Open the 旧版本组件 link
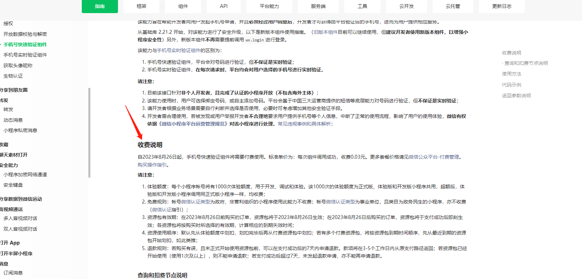The width and height of the screenshot is (582, 279). [326, 32]
